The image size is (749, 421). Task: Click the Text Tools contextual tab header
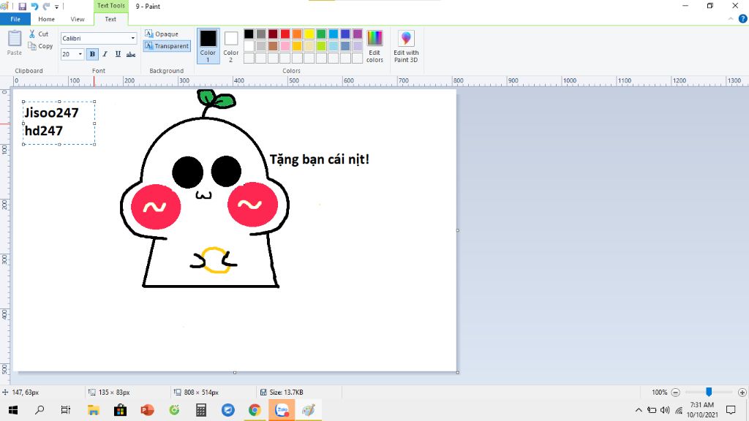point(111,6)
